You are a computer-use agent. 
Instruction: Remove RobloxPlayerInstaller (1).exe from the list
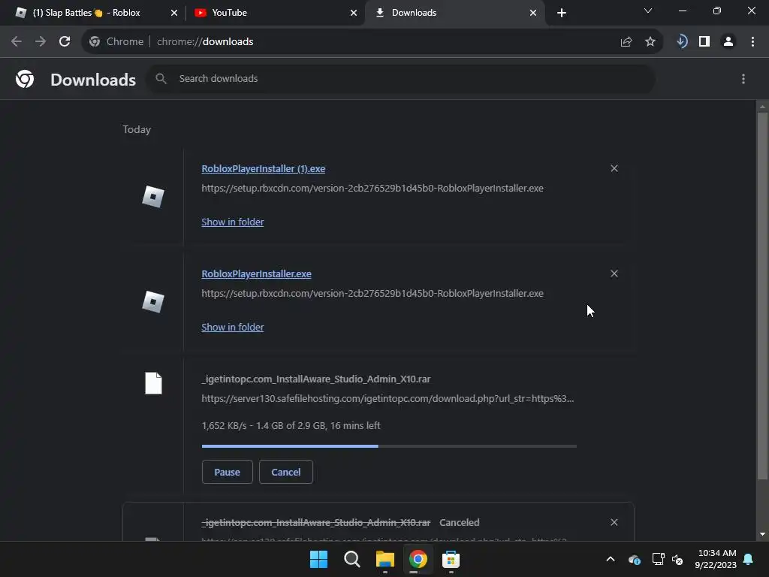click(x=614, y=168)
